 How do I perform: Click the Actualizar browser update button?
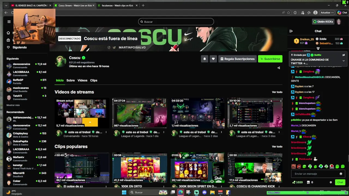point(327,13)
